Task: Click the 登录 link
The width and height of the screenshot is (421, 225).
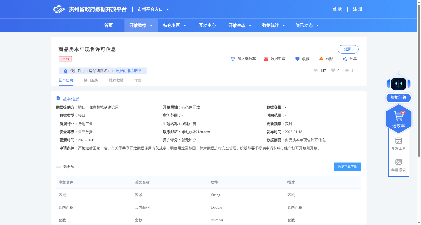Action: (337, 9)
